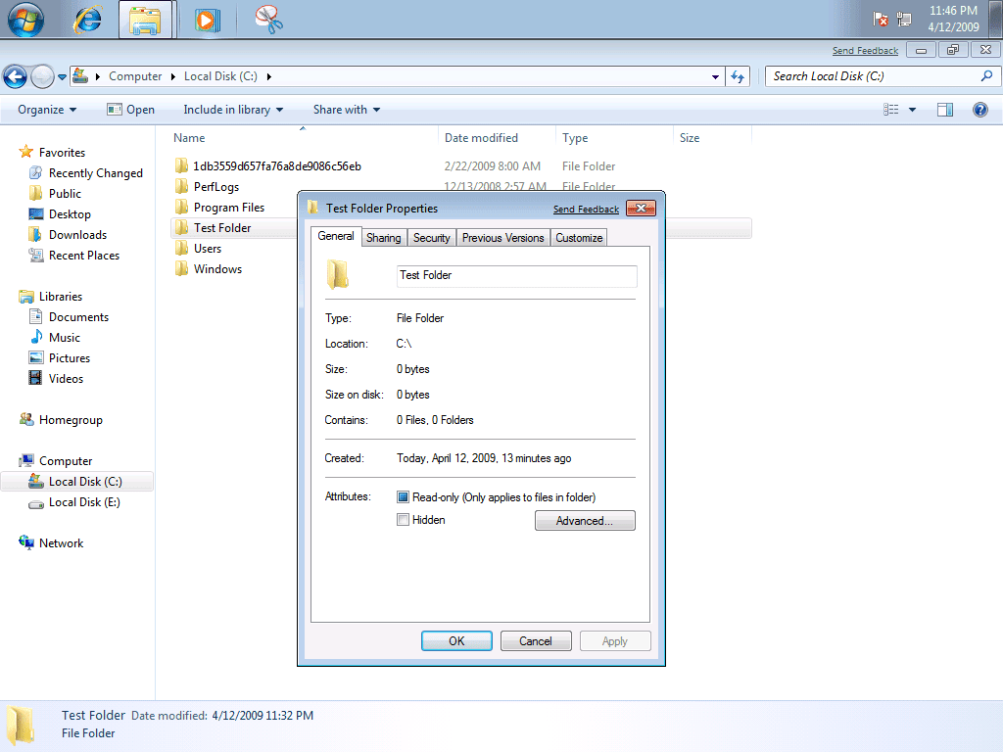1003x752 pixels.
Task: Show the preview pane
Action: coord(944,110)
